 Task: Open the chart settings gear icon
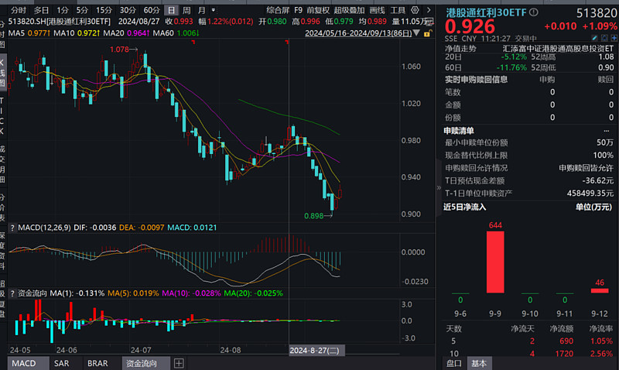(x=415, y=10)
